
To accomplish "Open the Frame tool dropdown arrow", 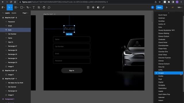I will 18,7.
